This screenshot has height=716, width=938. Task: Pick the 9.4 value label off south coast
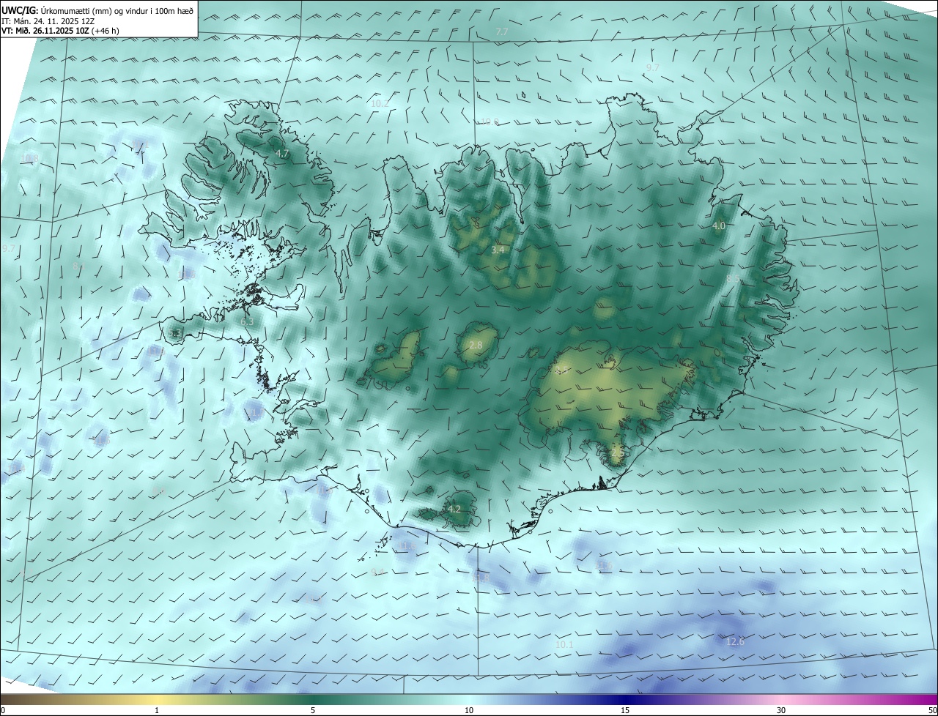point(377,572)
